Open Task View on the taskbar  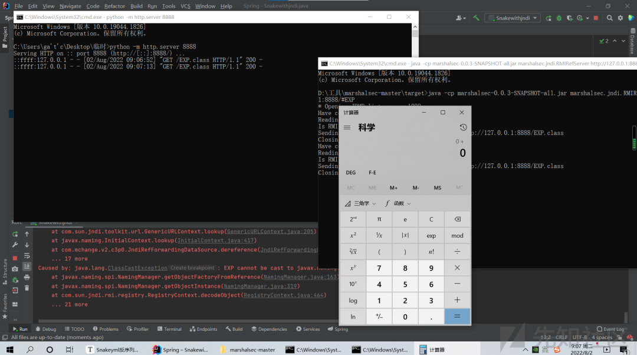click(70, 349)
